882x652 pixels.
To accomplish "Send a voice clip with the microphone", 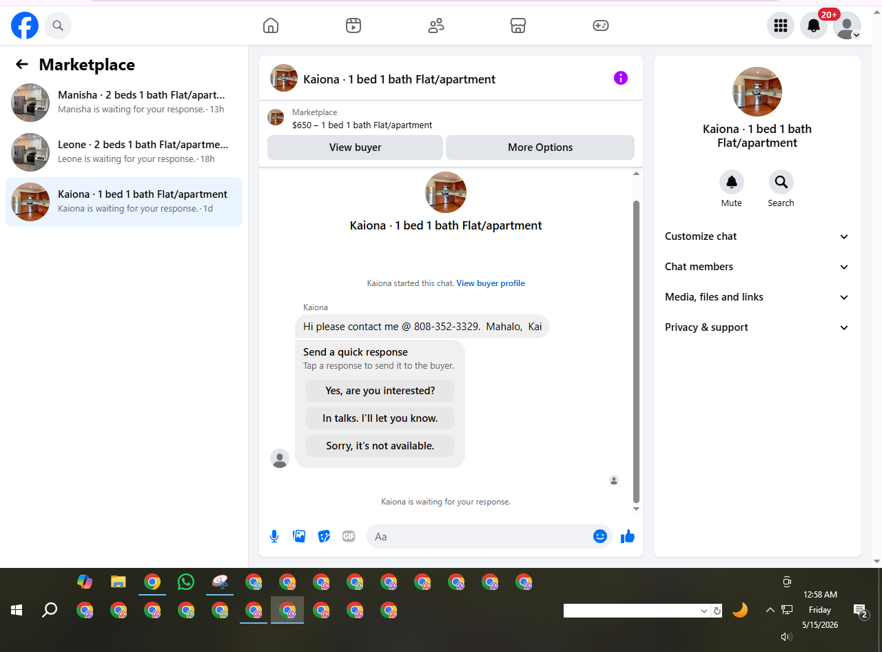I will [274, 536].
